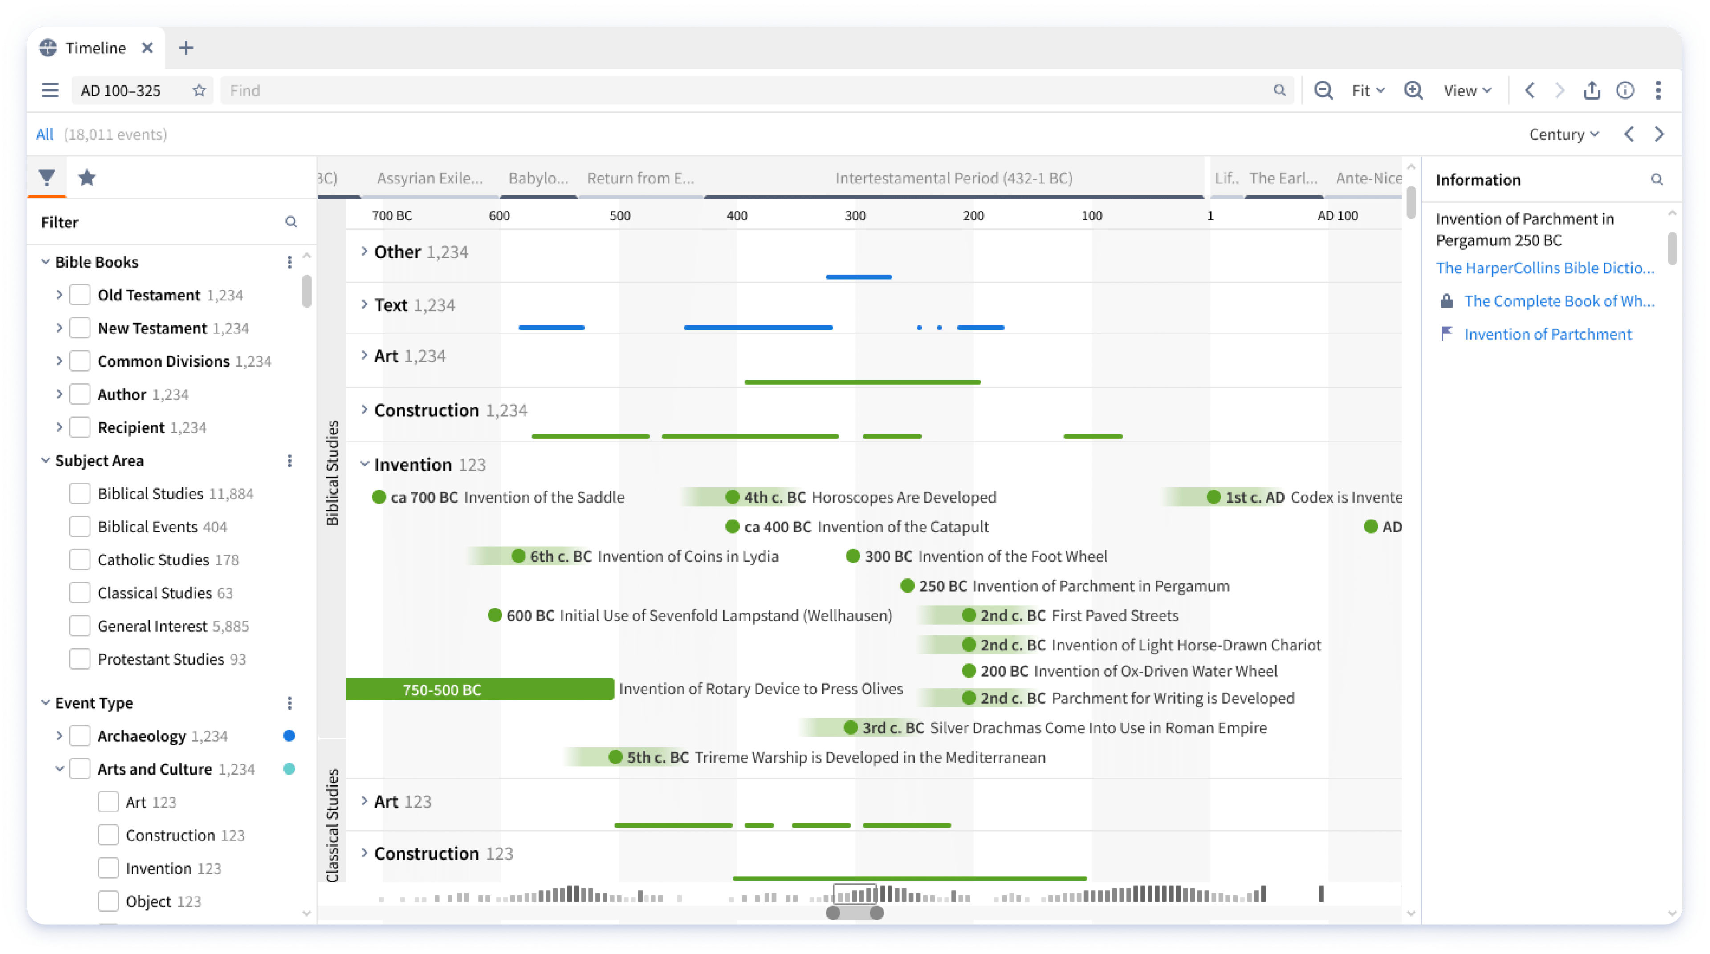Switch to the starred favorites tab

pos(87,178)
